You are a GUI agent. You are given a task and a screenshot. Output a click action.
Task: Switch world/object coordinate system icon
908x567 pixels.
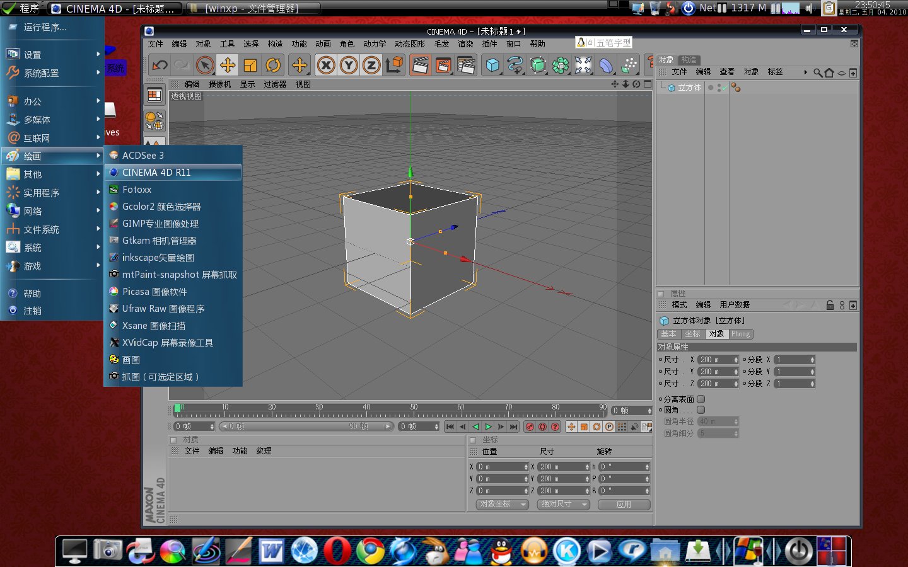tap(394, 65)
